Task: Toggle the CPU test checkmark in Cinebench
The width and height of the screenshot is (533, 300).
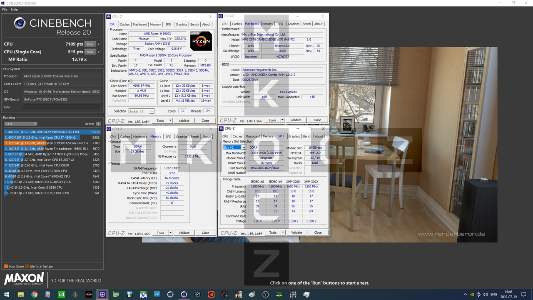Action: coord(99,44)
